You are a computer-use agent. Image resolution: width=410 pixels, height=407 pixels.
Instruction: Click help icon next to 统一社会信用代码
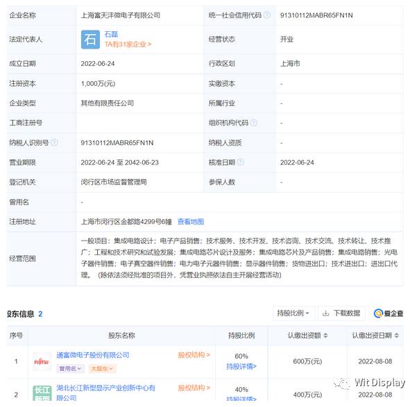click(x=266, y=15)
